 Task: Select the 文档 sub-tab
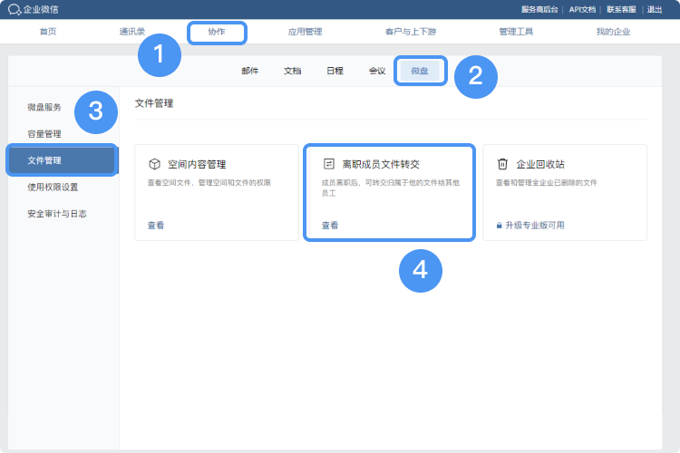(x=293, y=71)
